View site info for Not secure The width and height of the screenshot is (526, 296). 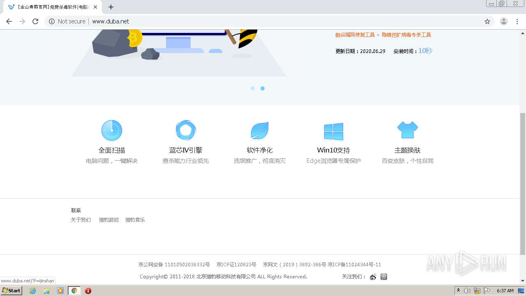67,21
